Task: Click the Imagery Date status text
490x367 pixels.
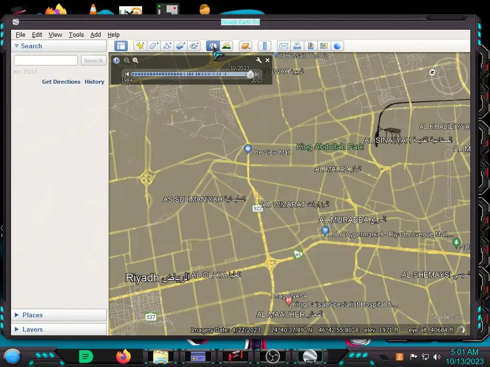Action: point(225,330)
